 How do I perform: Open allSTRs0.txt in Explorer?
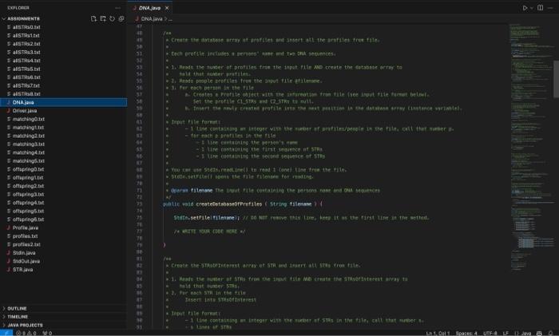pos(63,27)
